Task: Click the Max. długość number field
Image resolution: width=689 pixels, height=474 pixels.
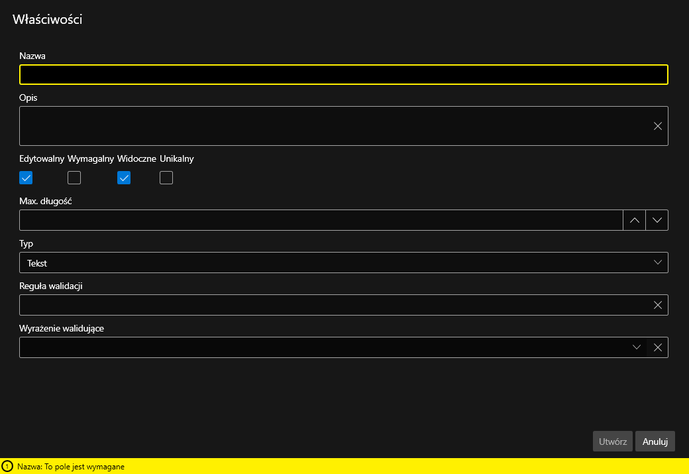Action: point(321,220)
